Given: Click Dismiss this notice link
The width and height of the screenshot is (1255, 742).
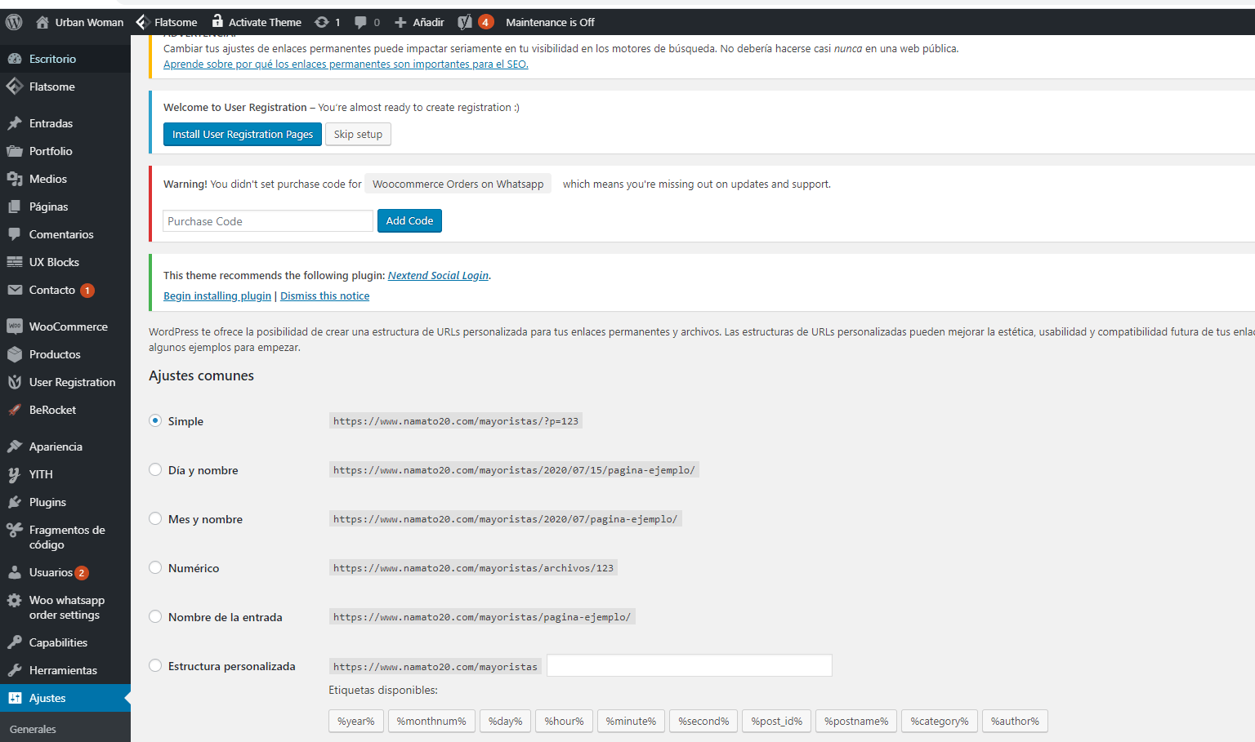Looking at the screenshot, I should pyautogui.click(x=324, y=295).
